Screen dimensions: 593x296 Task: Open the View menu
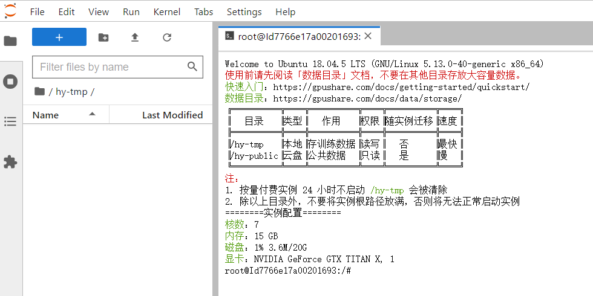tap(99, 11)
